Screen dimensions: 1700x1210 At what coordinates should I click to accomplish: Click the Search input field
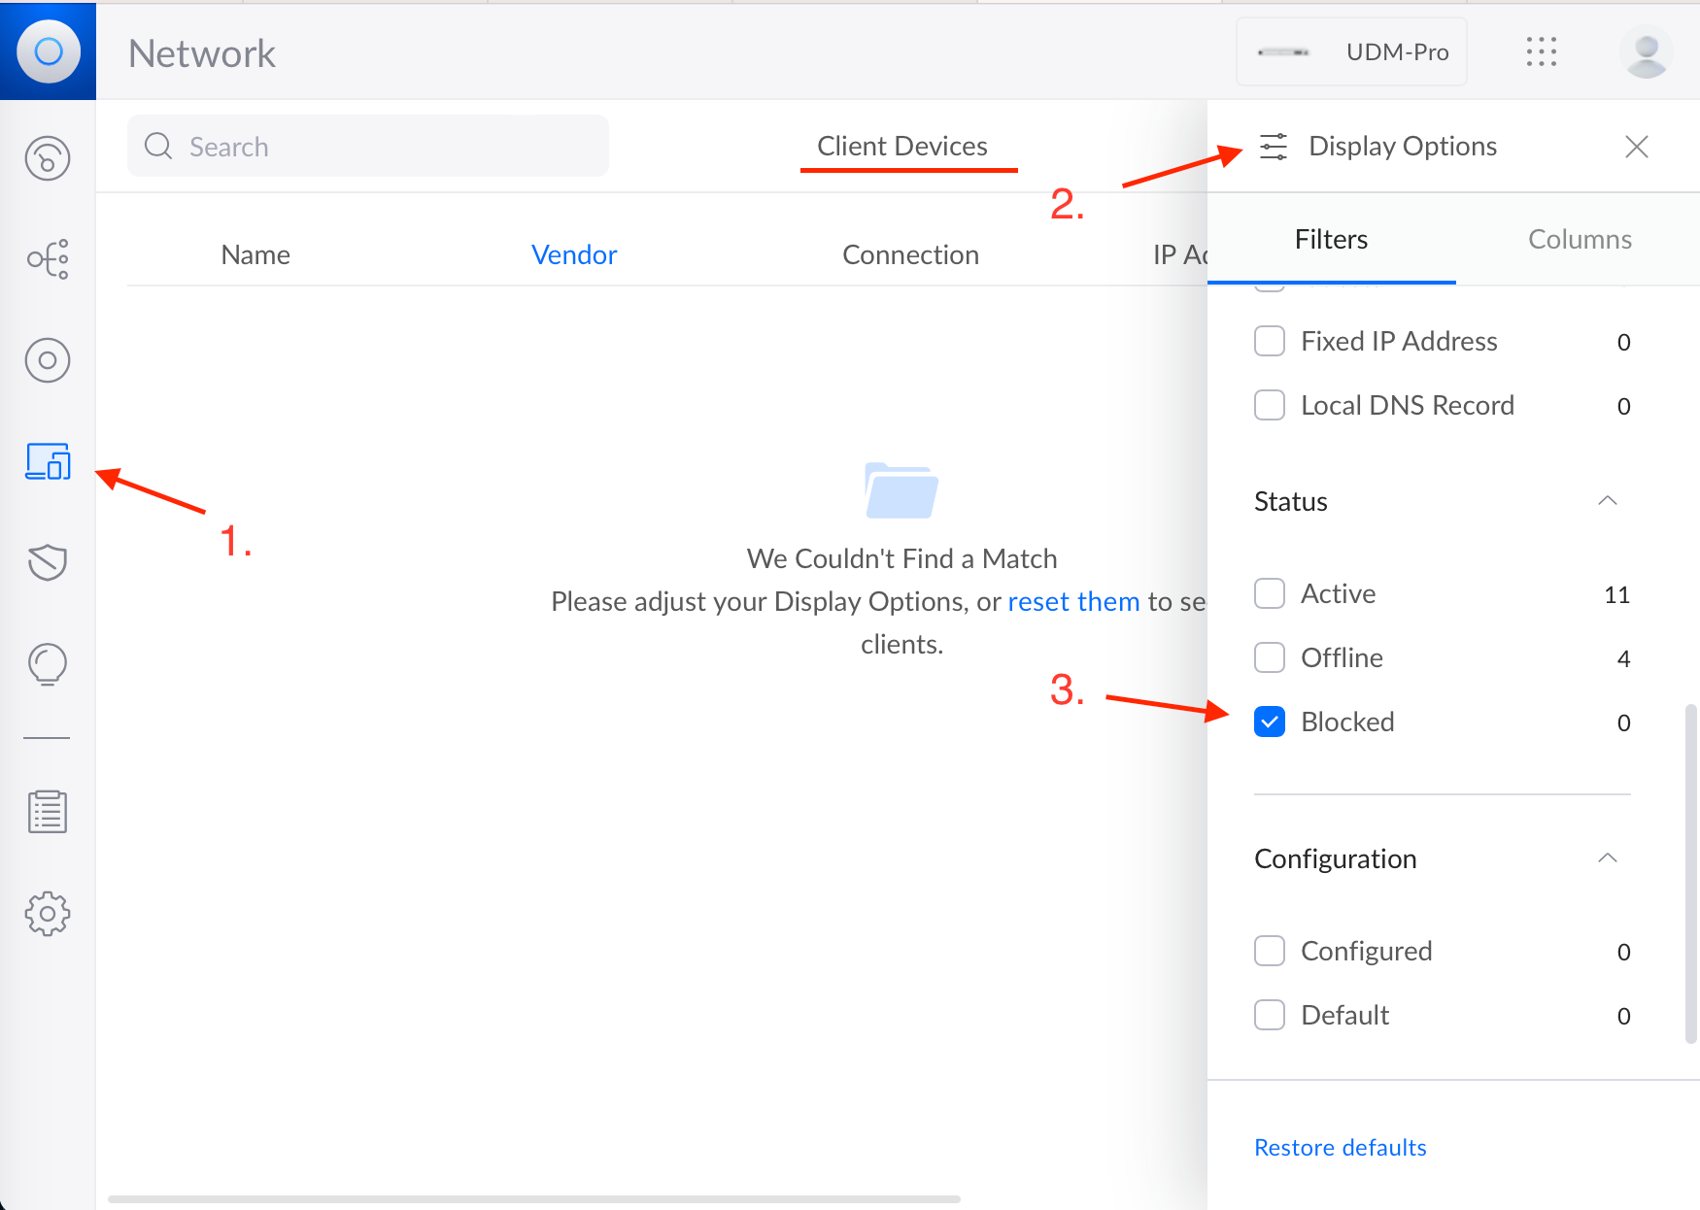pos(369,147)
